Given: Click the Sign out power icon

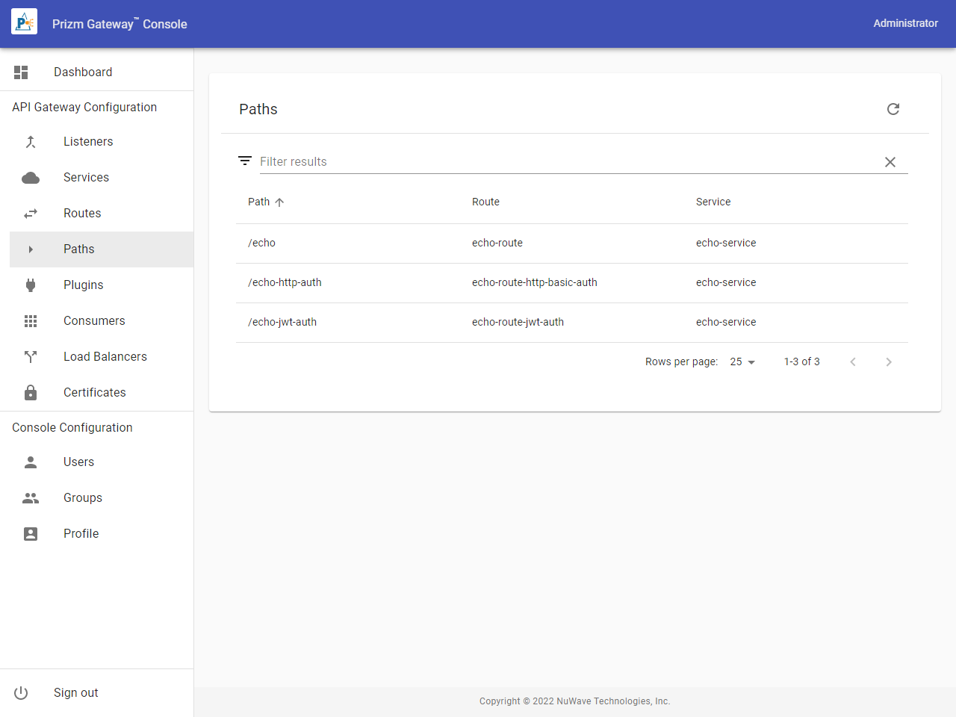Looking at the screenshot, I should point(21,693).
